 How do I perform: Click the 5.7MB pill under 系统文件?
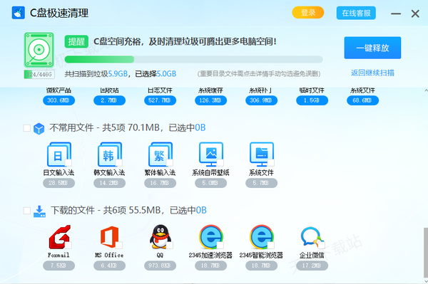[x=261, y=183]
